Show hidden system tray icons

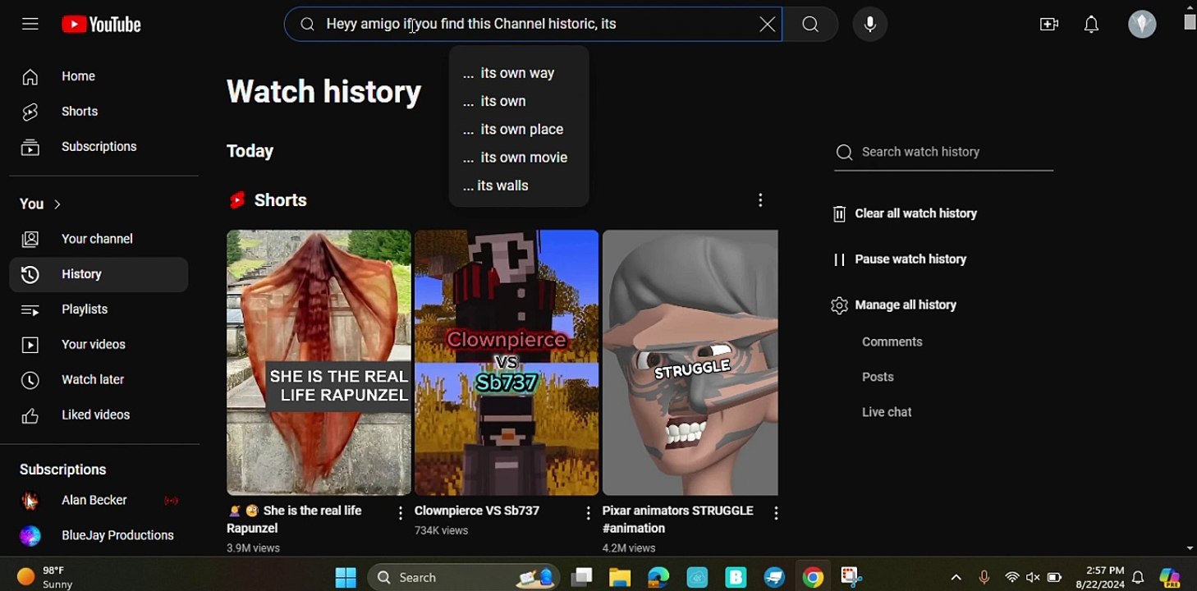[956, 578]
